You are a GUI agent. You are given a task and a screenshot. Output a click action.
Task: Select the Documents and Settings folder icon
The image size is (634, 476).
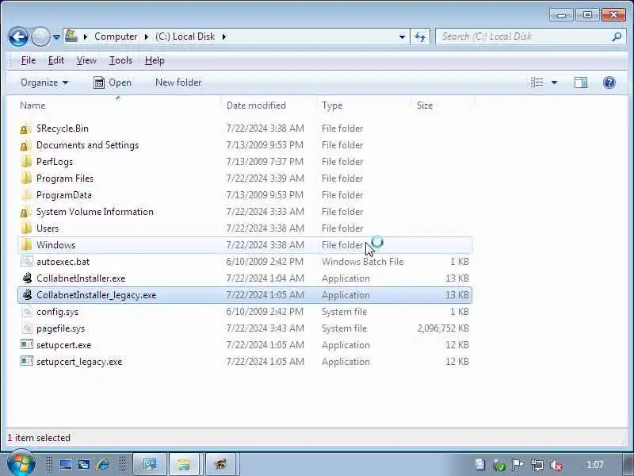26,145
